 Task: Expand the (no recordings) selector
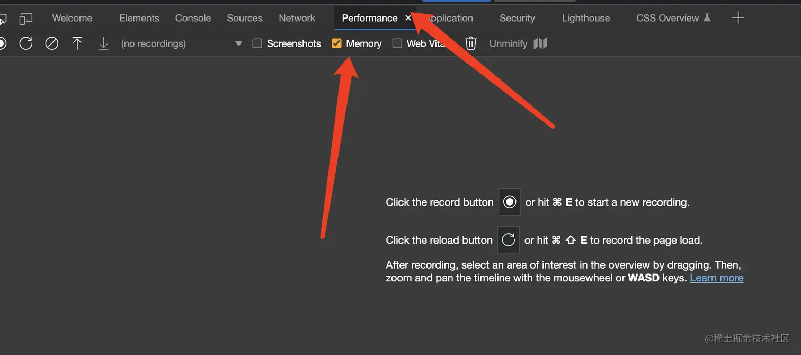154,43
